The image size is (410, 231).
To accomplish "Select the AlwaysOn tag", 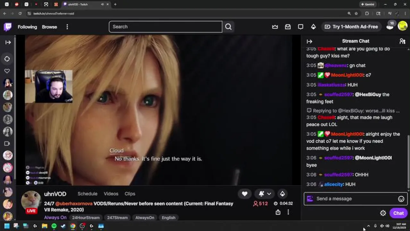I will click(x=145, y=218).
